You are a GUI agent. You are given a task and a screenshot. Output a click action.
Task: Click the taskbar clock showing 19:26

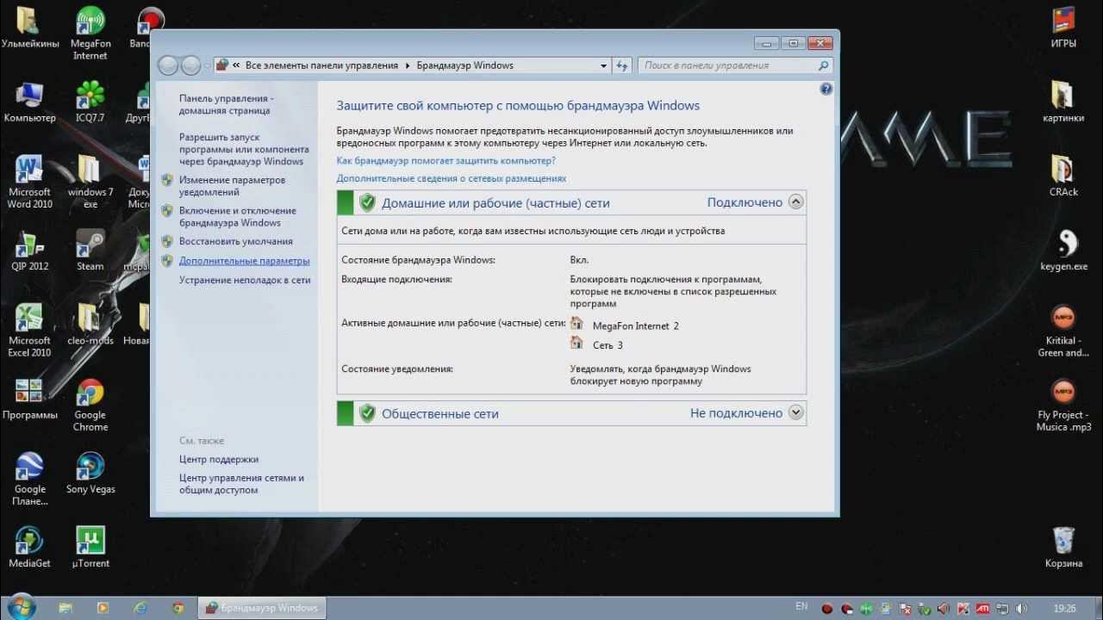pos(1064,608)
